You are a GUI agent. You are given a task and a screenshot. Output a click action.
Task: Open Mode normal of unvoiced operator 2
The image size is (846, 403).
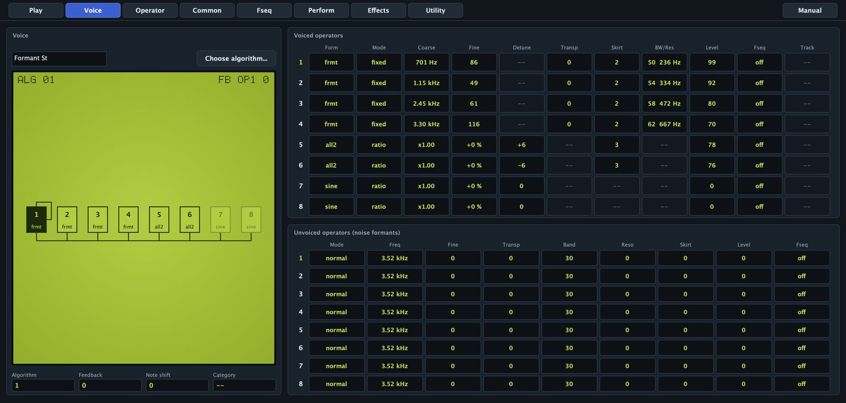point(337,276)
